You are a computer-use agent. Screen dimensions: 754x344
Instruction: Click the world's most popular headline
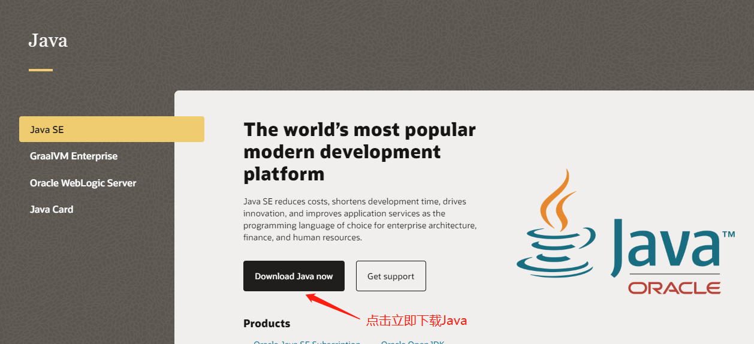tap(360, 152)
